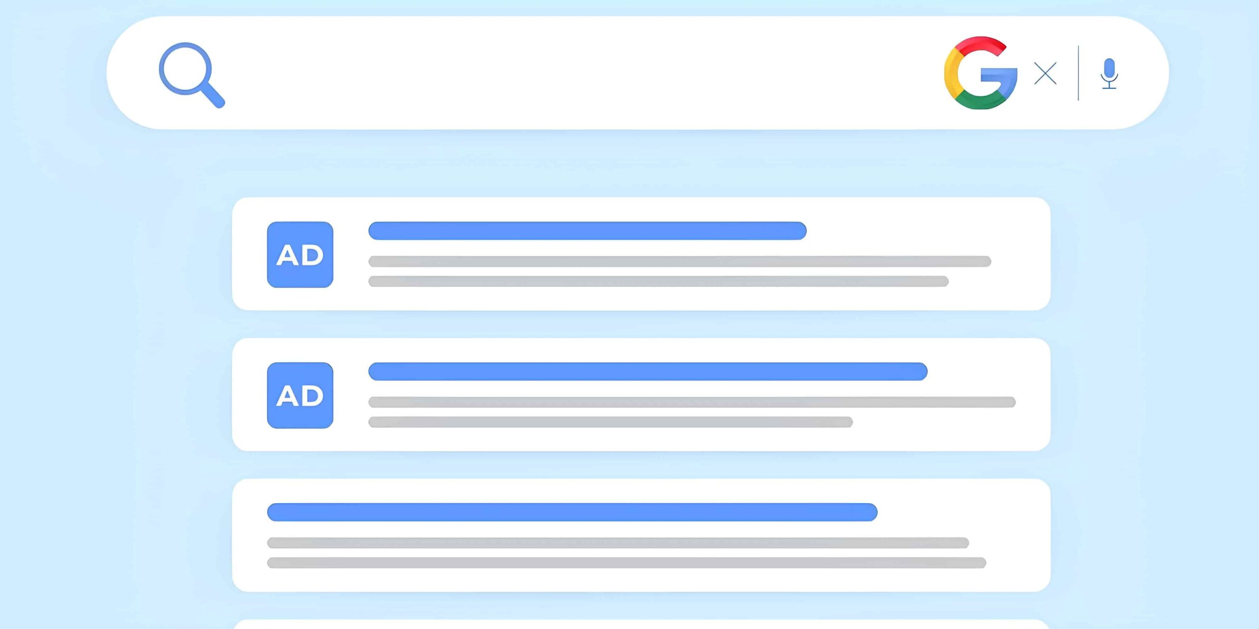Open the third result's blue headline
The width and height of the screenshot is (1259, 629).
click(x=572, y=512)
